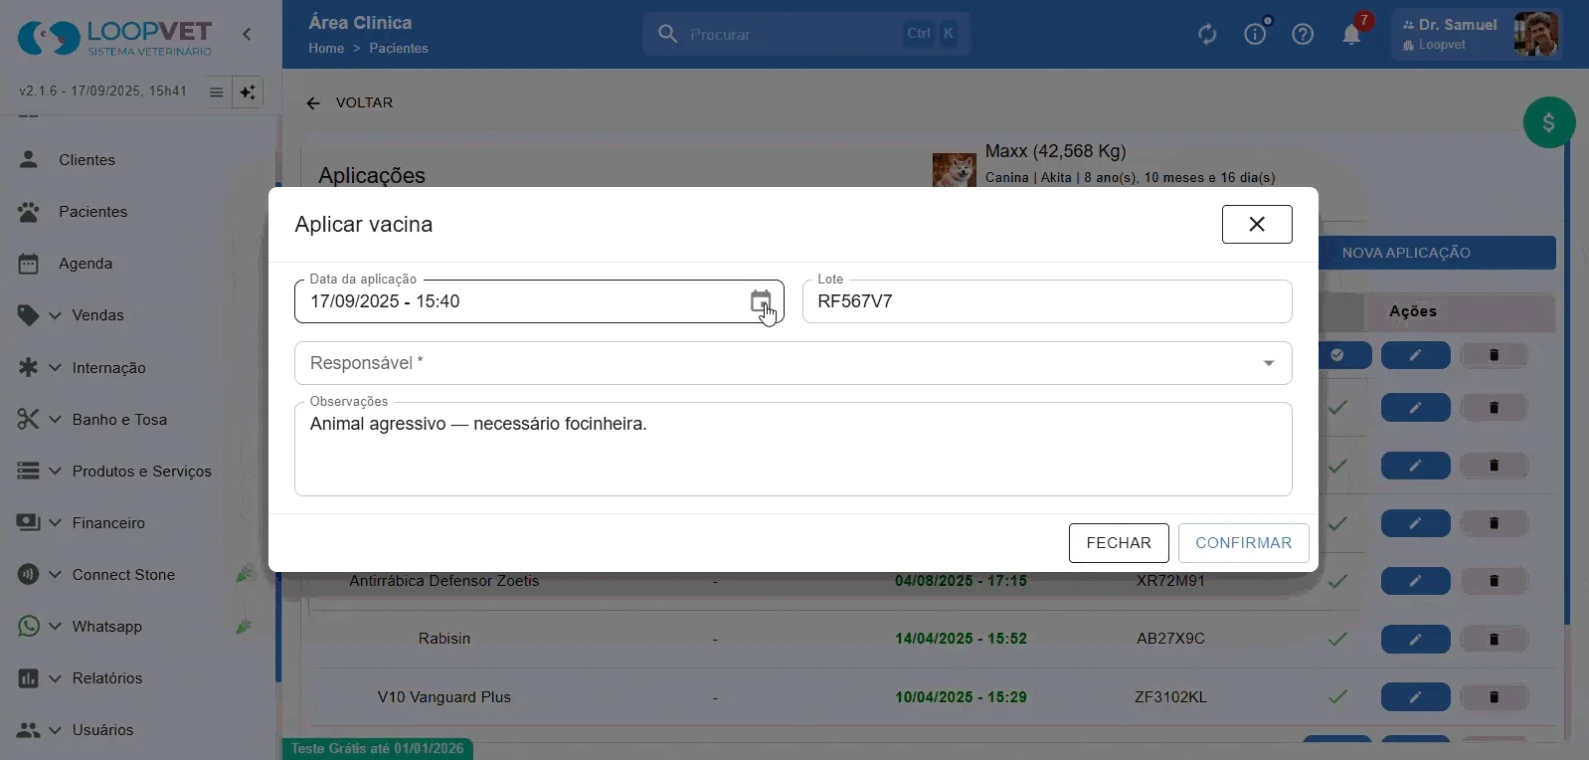Open the help question mark icon

tap(1303, 35)
